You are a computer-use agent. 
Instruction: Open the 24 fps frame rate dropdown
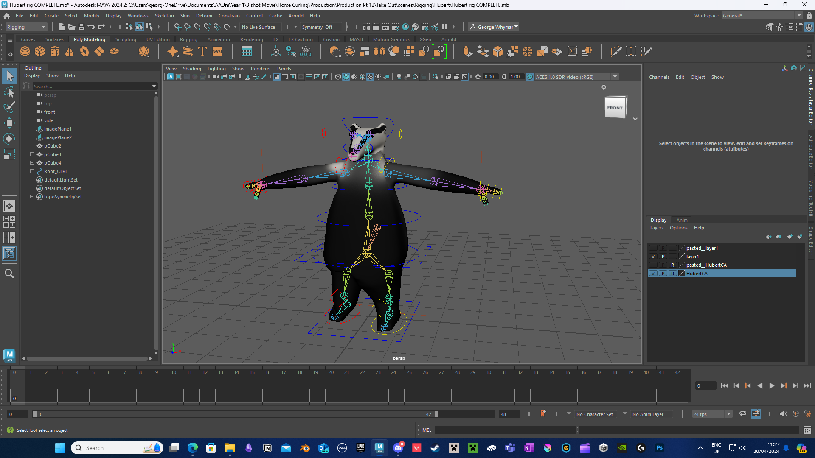coord(712,414)
